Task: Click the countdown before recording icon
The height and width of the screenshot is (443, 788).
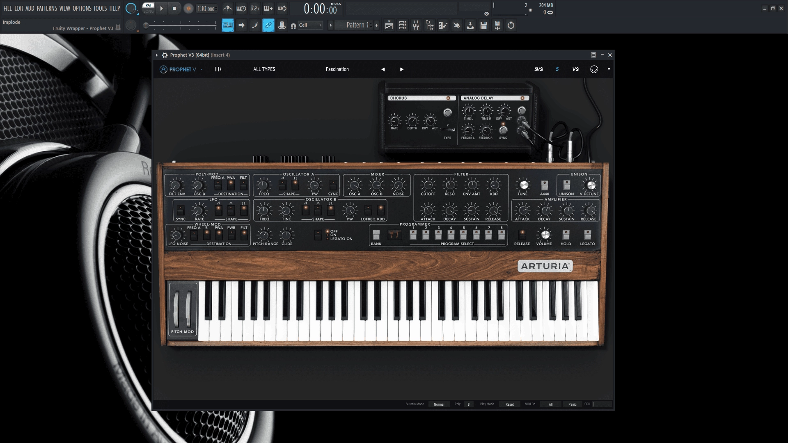Action: point(255,8)
